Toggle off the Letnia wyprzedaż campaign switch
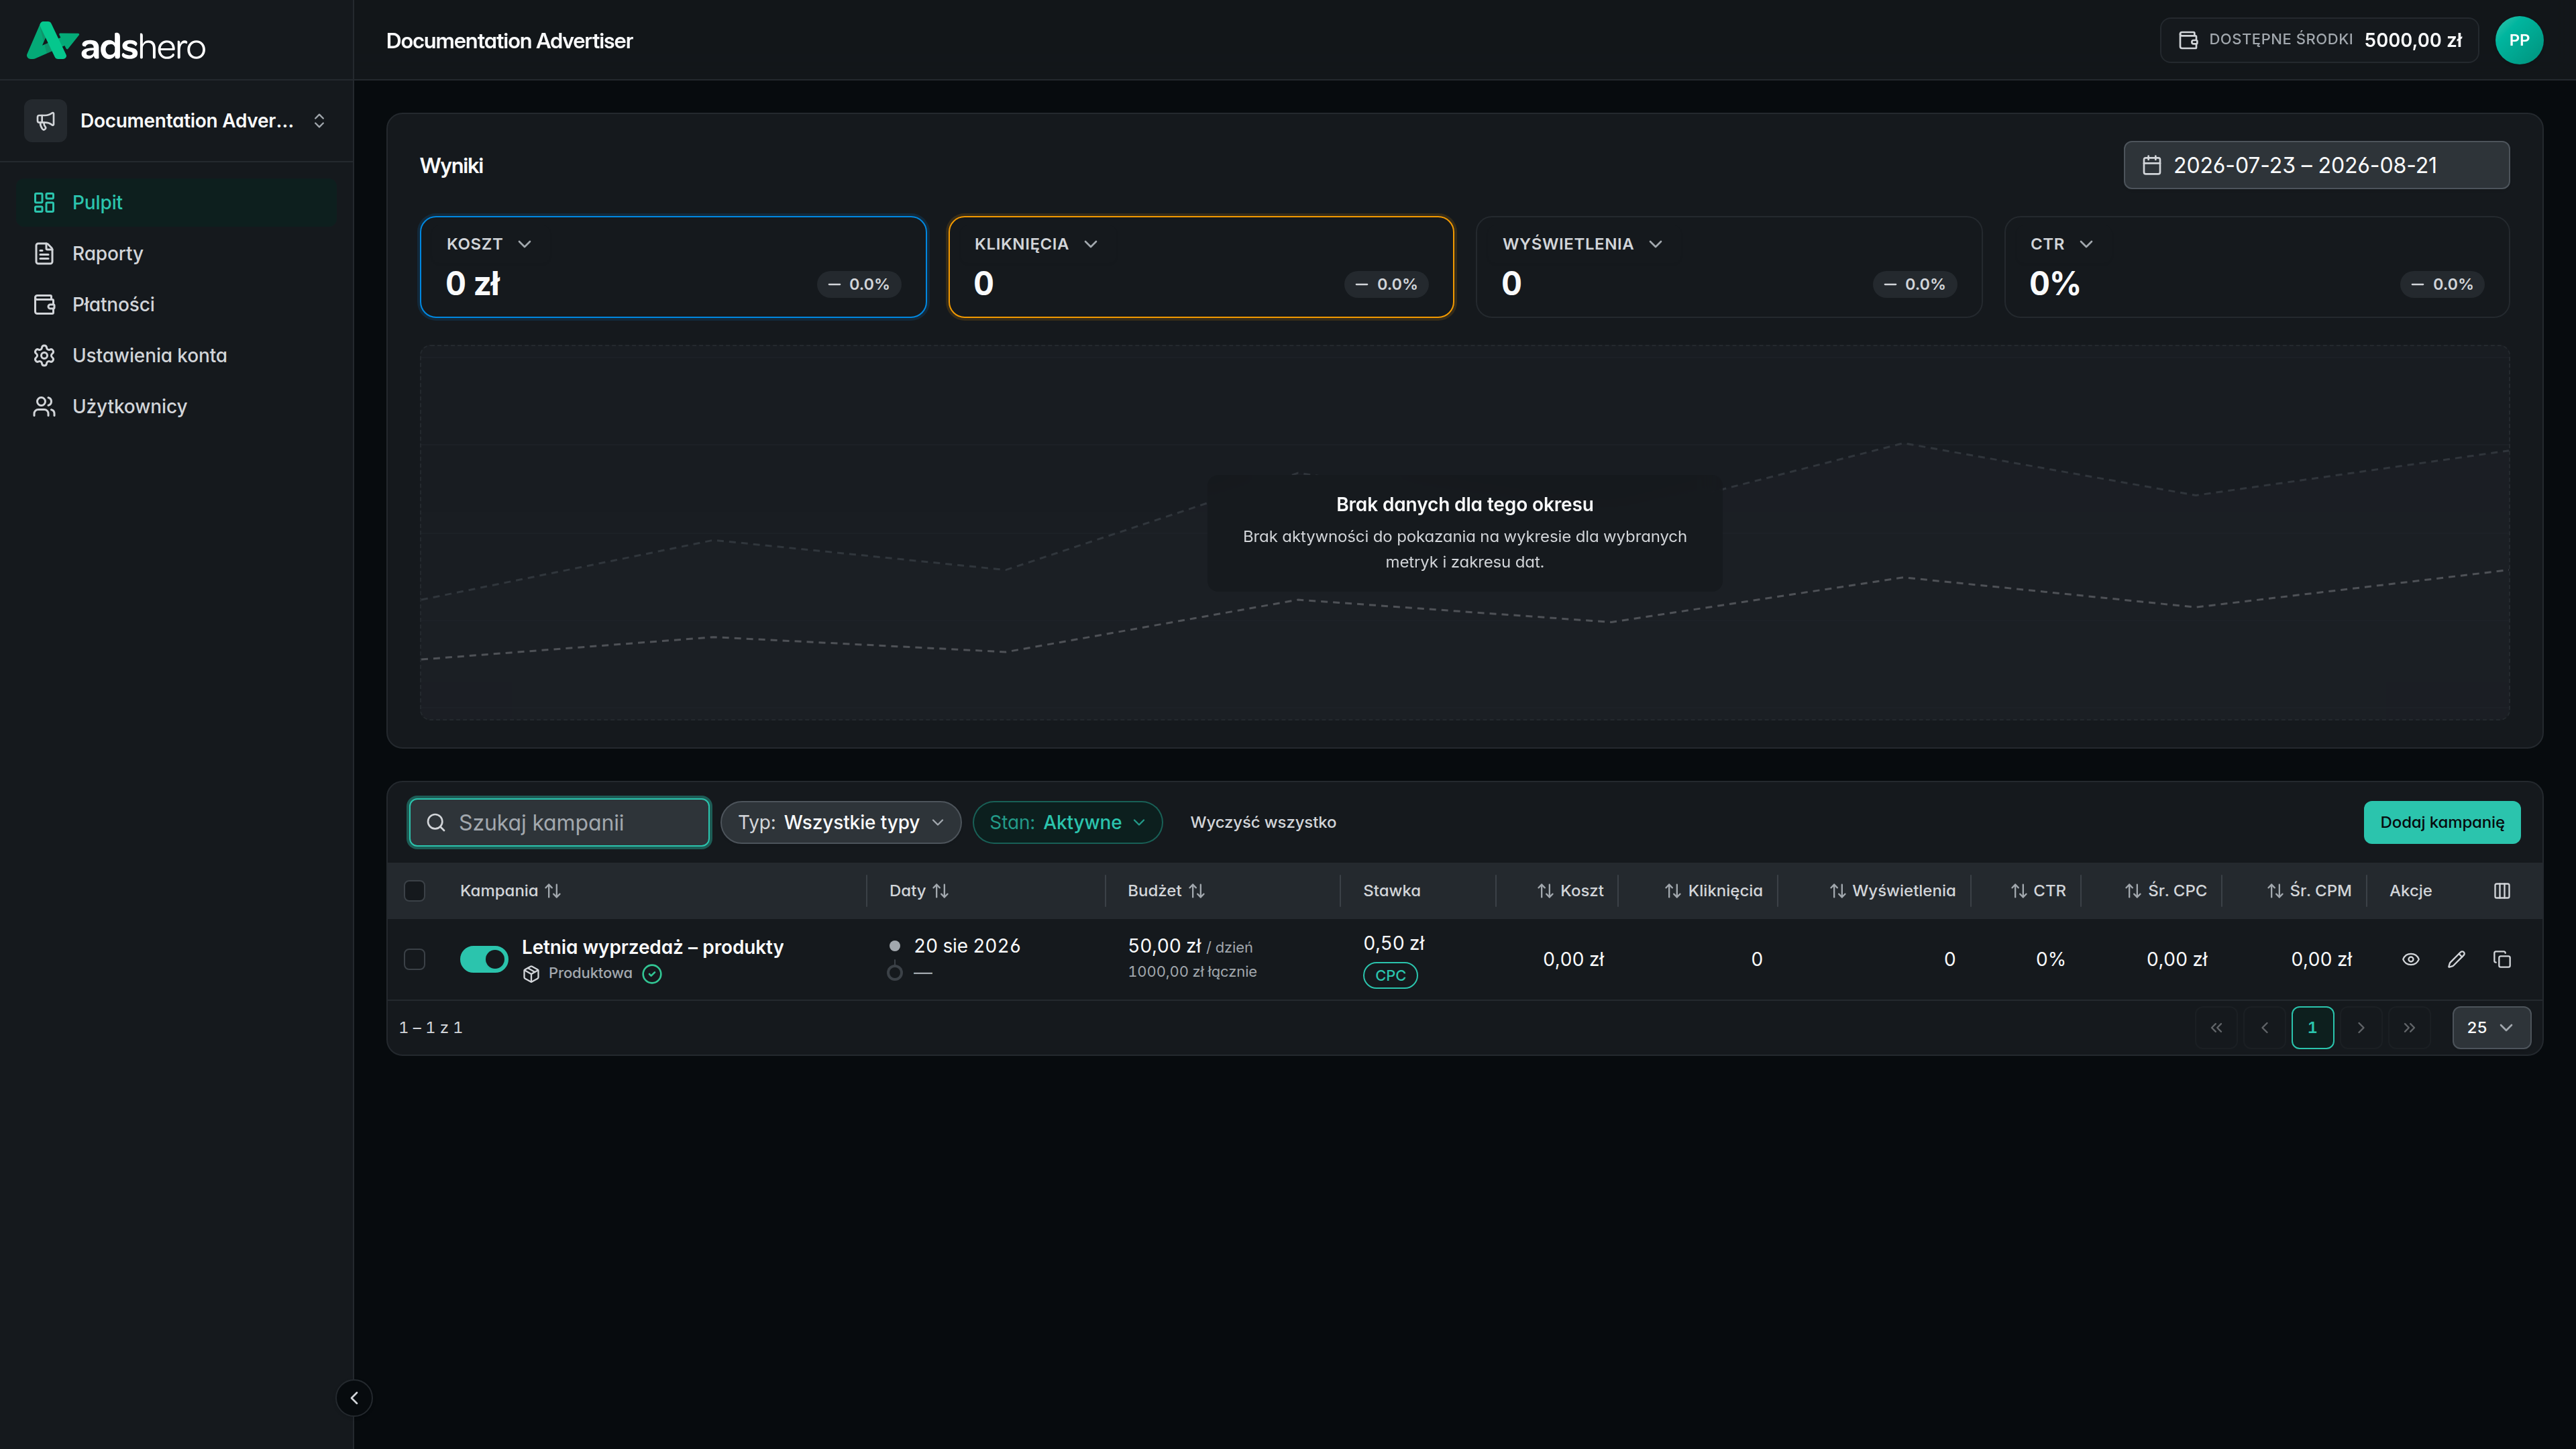 [x=483, y=959]
